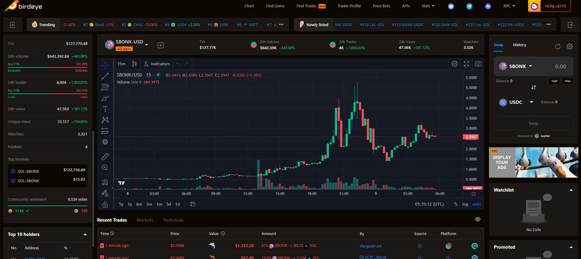This screenshot has width=581, height=259.
Task: Select the ruler measure tool
Action: [105, 156]
